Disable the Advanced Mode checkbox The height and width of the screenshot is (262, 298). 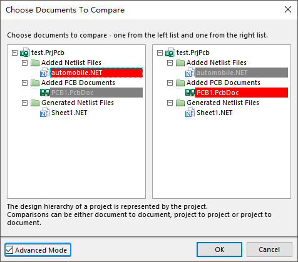coord(9,249)
